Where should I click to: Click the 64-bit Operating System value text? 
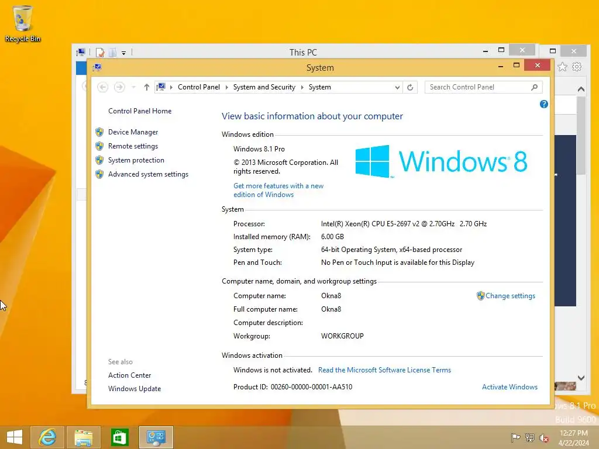click(x=391, y=250)
